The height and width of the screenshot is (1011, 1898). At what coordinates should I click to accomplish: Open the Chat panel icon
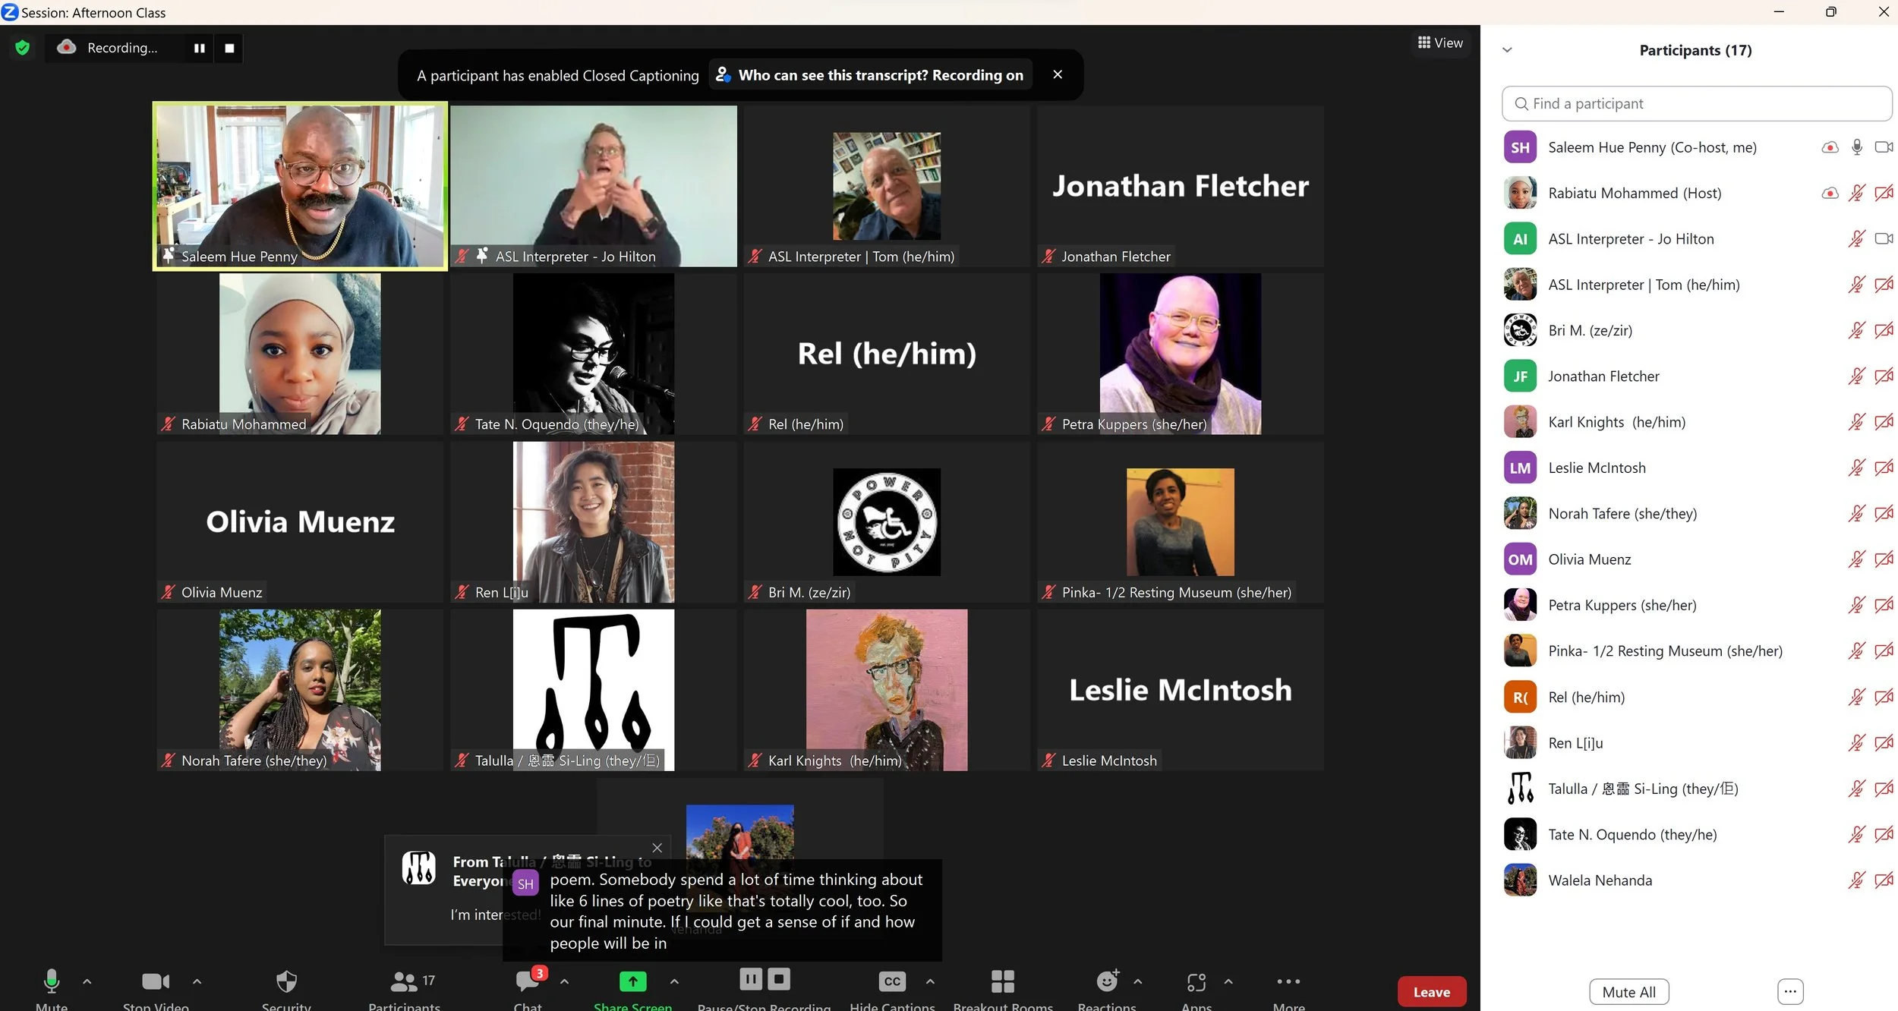(x=528, y=981)
